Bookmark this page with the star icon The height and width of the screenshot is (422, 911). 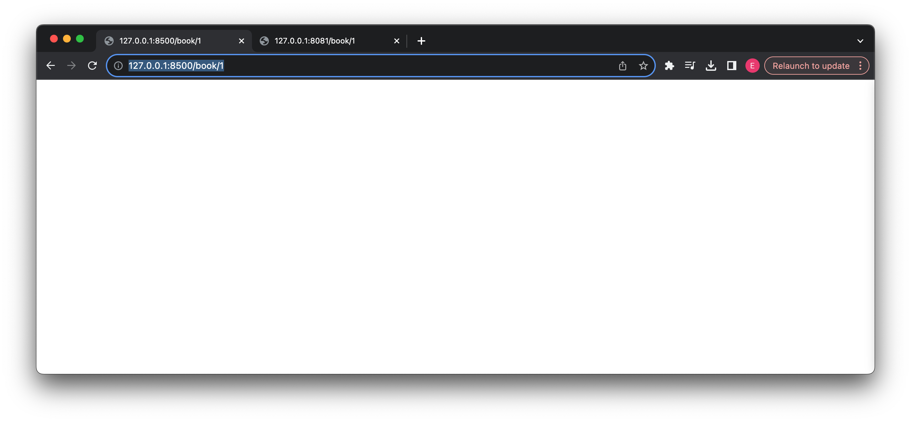[643, 66]
